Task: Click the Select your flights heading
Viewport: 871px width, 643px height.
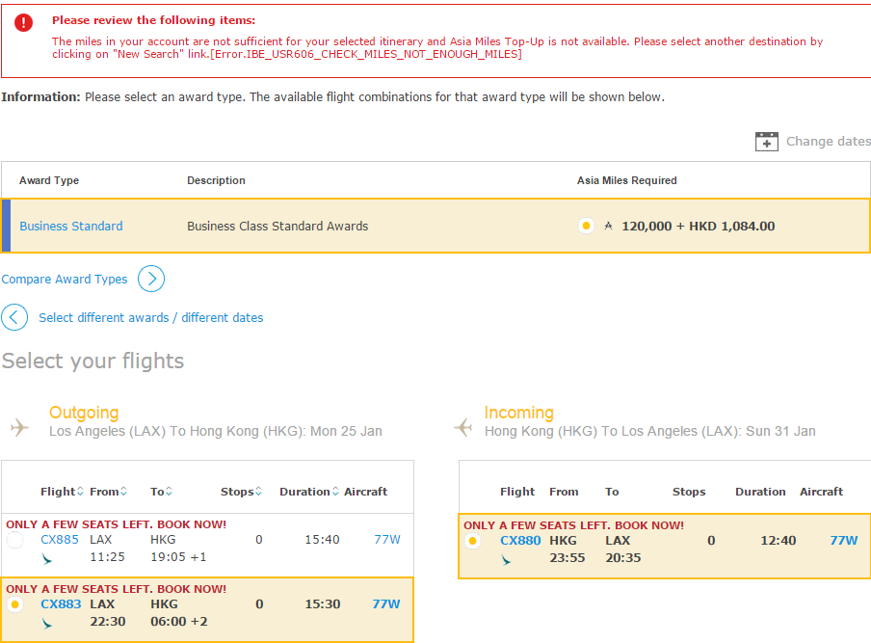Action: [x=92, y=362]
